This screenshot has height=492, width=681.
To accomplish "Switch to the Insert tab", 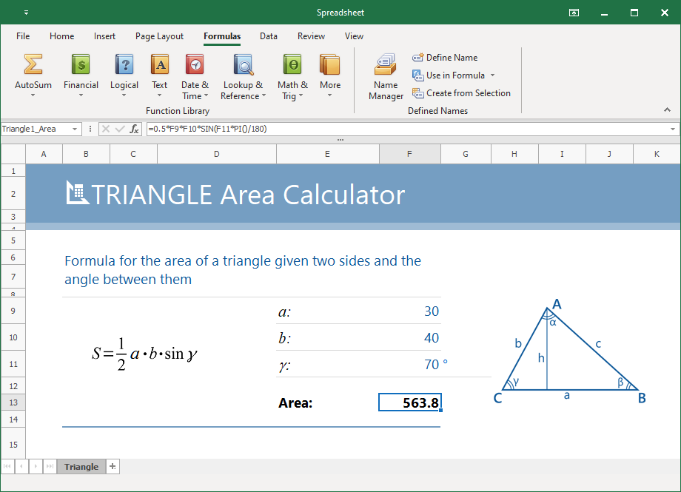I will 104,36.
